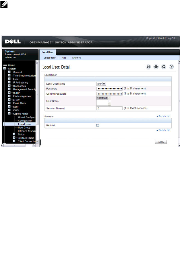Expand the ISDP tree node
184x255 pixels.
pos(9,106)
